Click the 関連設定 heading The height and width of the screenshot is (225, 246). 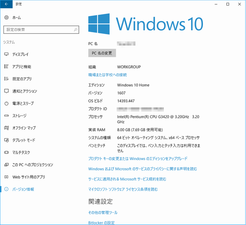pyautogui.click(x=101, y=202)
